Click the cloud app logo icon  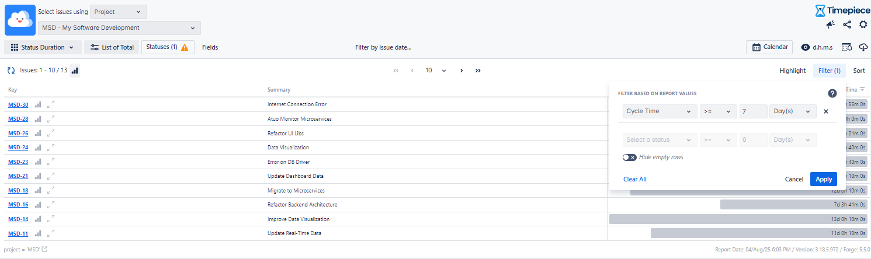tap(20, 20)
